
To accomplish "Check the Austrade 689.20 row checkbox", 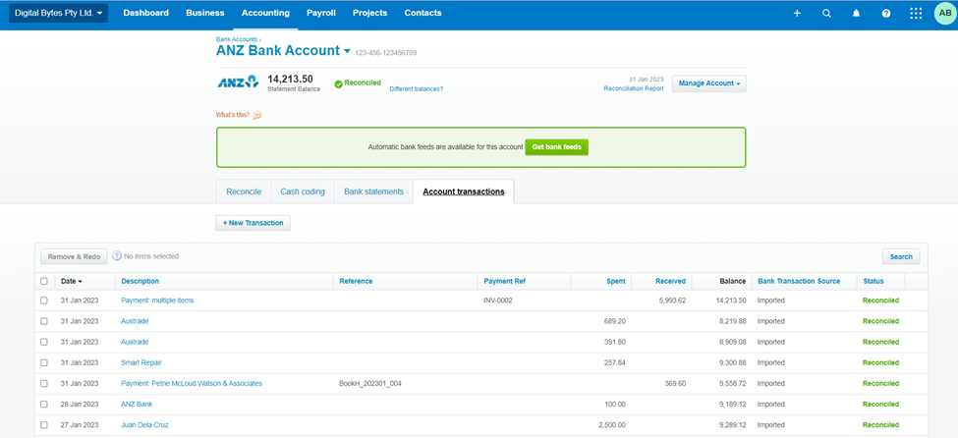I will click(x=43, y=321).
